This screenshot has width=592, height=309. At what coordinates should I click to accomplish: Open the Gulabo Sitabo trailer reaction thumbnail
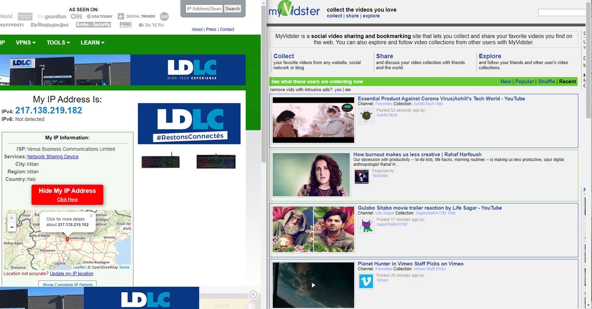(x=313, y=230)
